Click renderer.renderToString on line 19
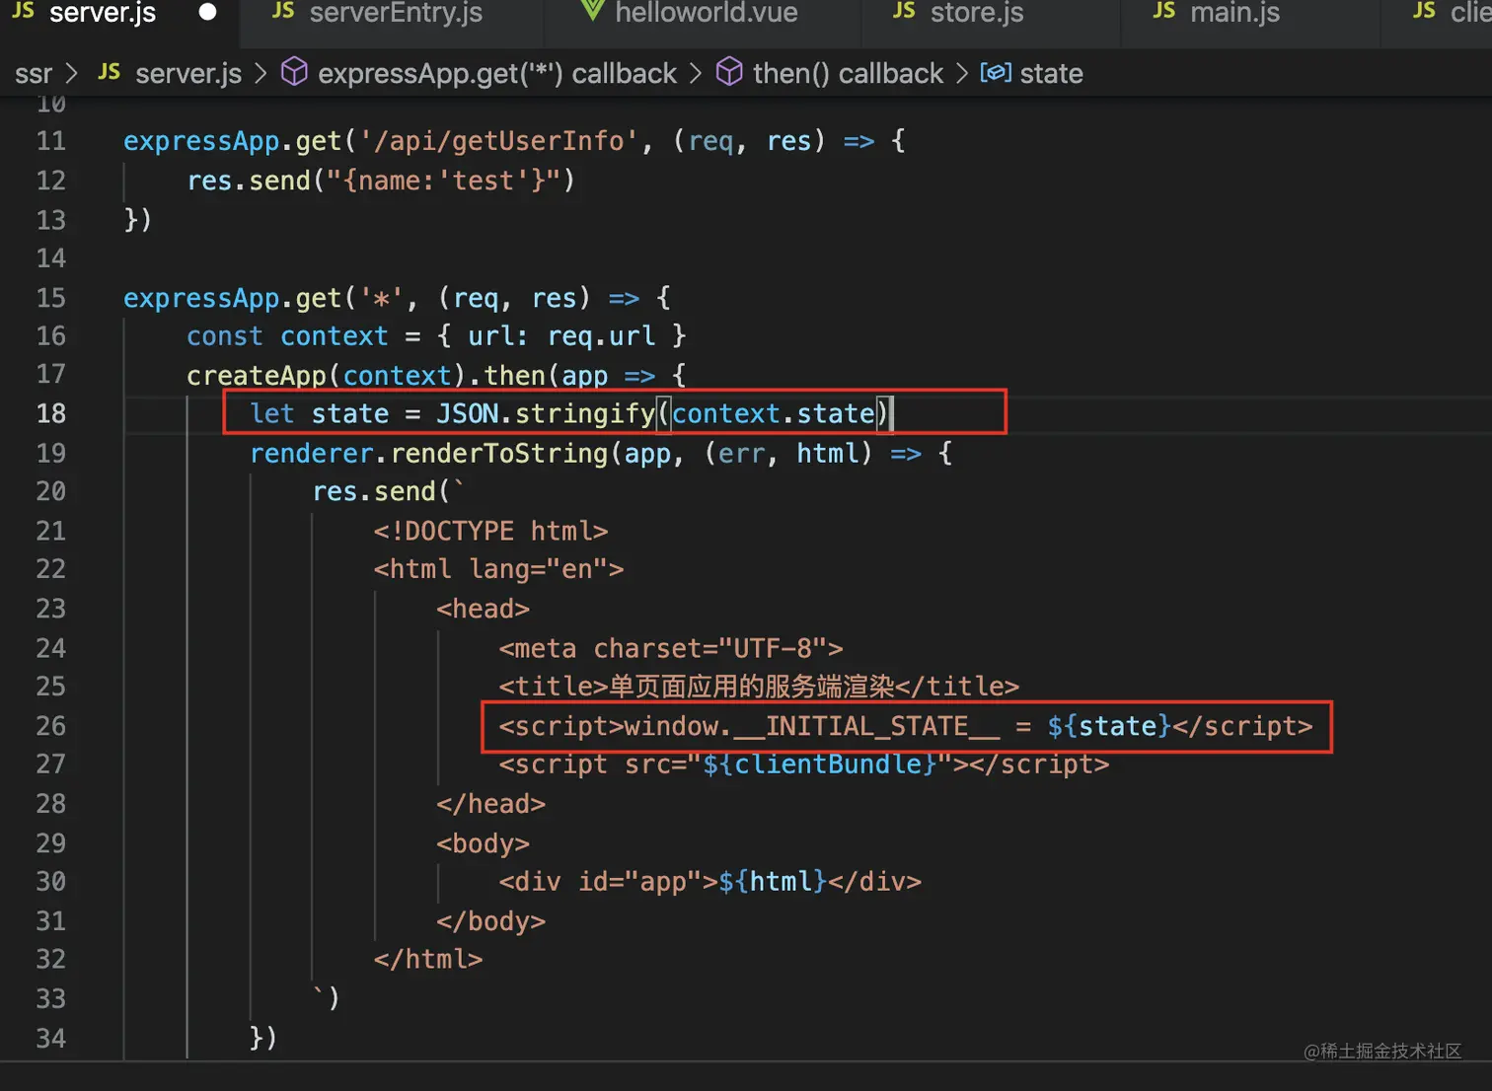 point(429,454)
